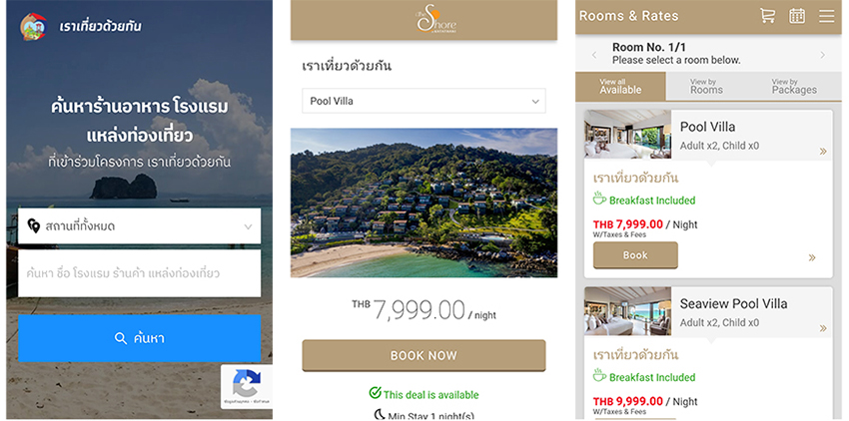Switch to View all Available tab
849x421 pixels.
coord(620,86)
